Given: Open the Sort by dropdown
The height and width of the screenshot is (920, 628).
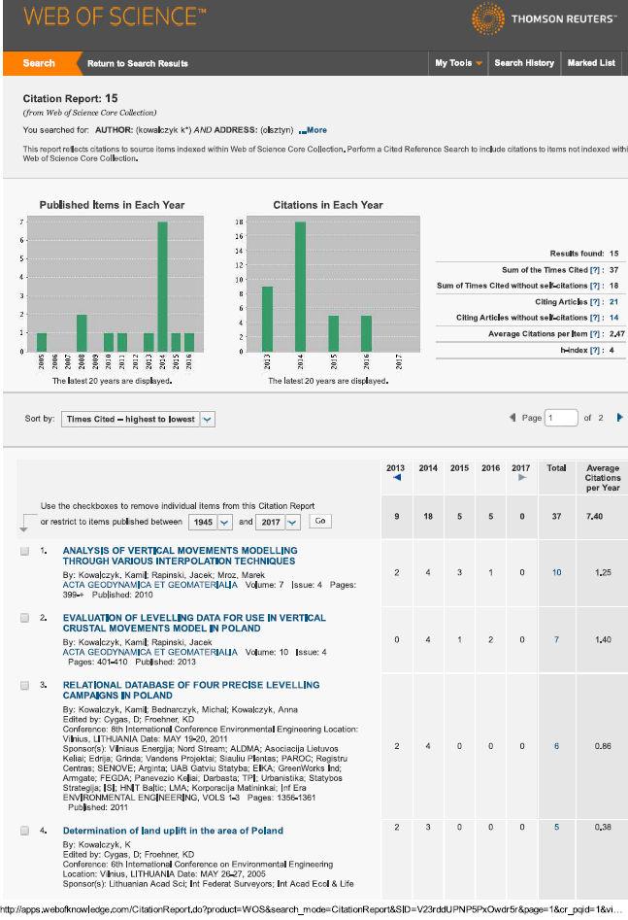Looking at the screenshot, I should point(138,419).
